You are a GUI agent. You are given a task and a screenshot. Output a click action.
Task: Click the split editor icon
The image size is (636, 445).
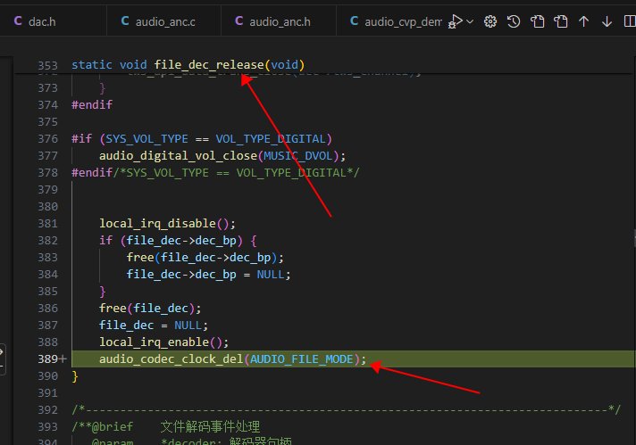click(630, 21)
